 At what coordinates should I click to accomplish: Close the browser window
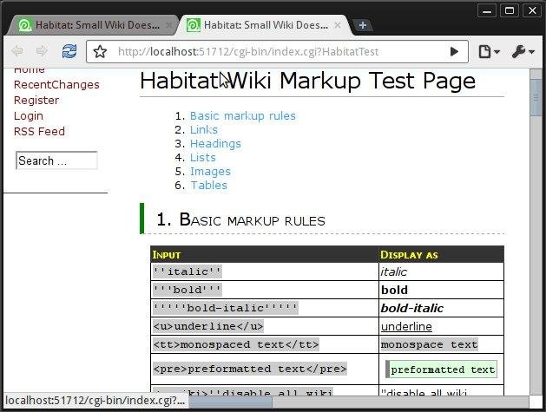[532, 10]
